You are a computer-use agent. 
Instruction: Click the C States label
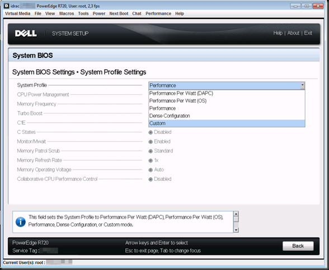coord(26,132)
